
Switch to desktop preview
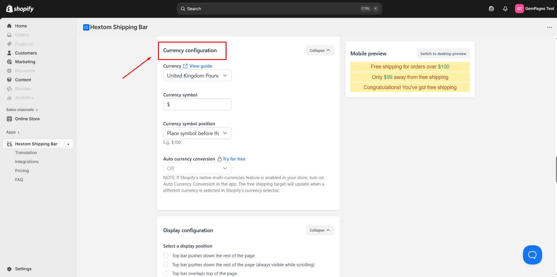coord(443,54)
